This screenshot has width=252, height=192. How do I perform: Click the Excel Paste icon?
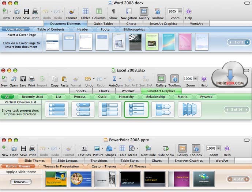click(x=64, y=79)
